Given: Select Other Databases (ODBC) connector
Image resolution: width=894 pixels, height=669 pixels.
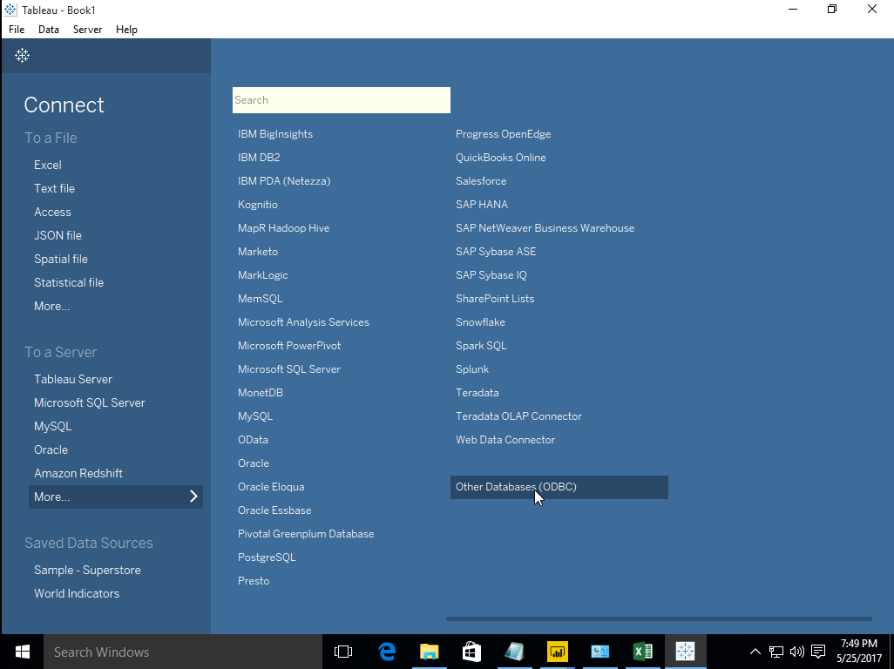Looking at the screenshot, I should 559,487.
